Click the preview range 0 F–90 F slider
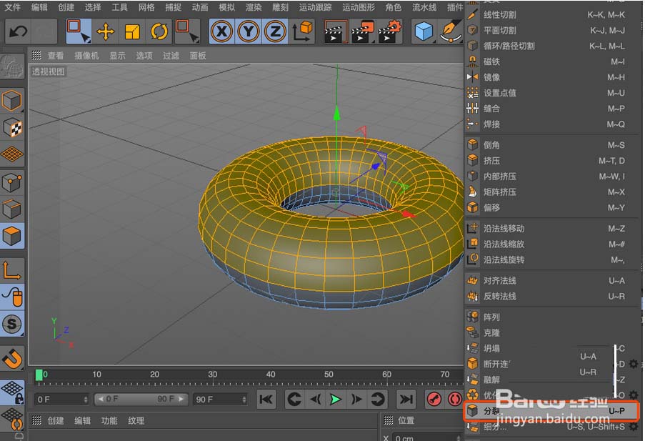Image resolution: width=645 pixels, height=441 pixels. [x=141, y=399]
